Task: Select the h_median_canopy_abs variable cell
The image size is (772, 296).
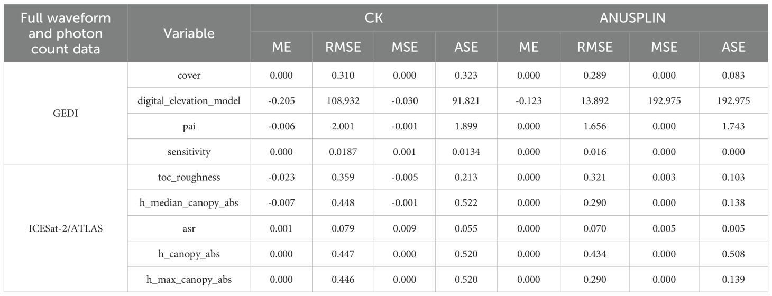Action: [189, 203]
